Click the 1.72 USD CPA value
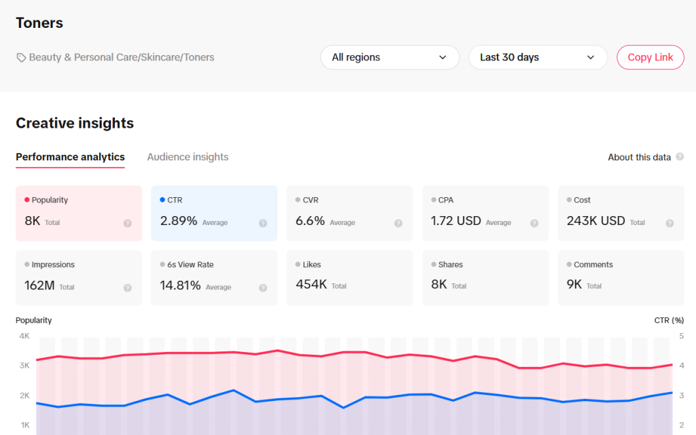Image resolution: width=696 pixels, height=435 pixels. 456,221
